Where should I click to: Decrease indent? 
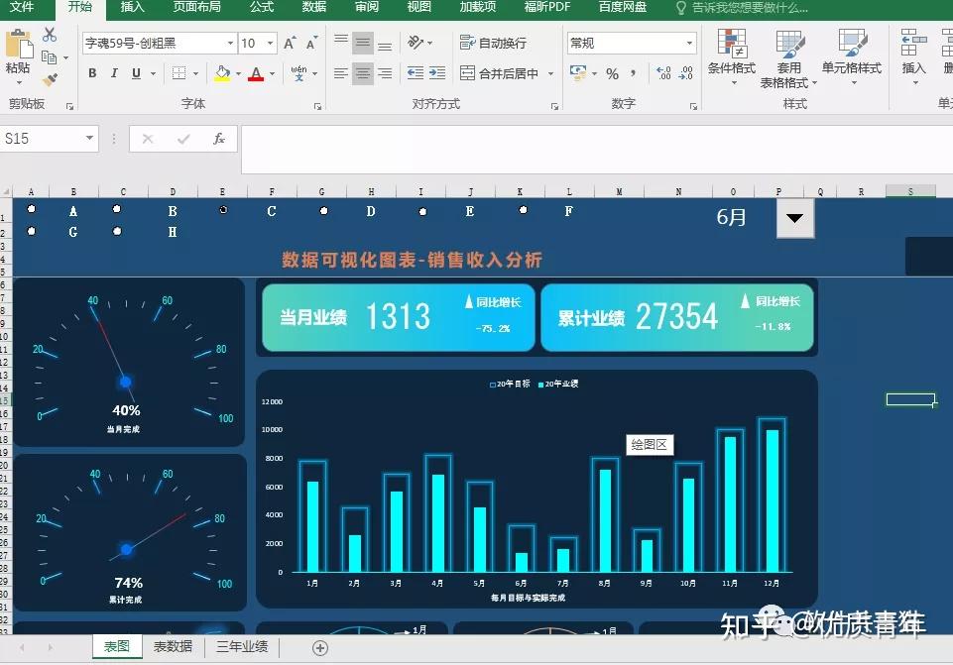416,73
